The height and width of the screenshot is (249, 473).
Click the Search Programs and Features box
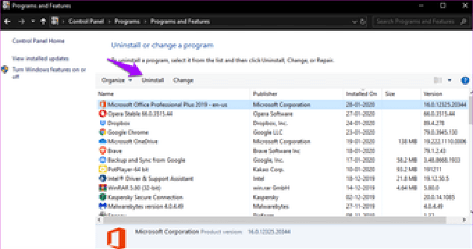417,22
